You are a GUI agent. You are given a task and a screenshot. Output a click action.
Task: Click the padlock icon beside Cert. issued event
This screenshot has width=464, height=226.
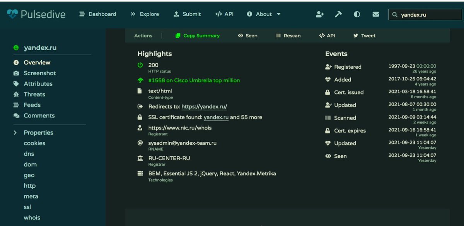pyautogui.click(x=328, y=92)
